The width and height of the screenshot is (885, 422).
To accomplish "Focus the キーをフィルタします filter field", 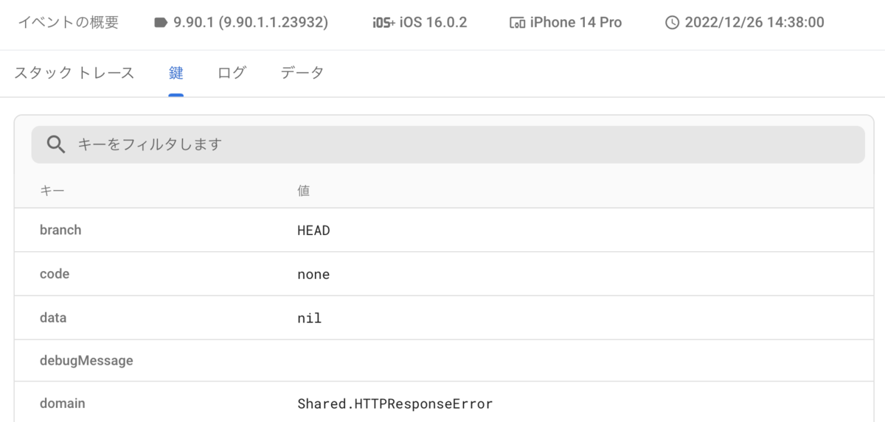I will tap(448, 144).
